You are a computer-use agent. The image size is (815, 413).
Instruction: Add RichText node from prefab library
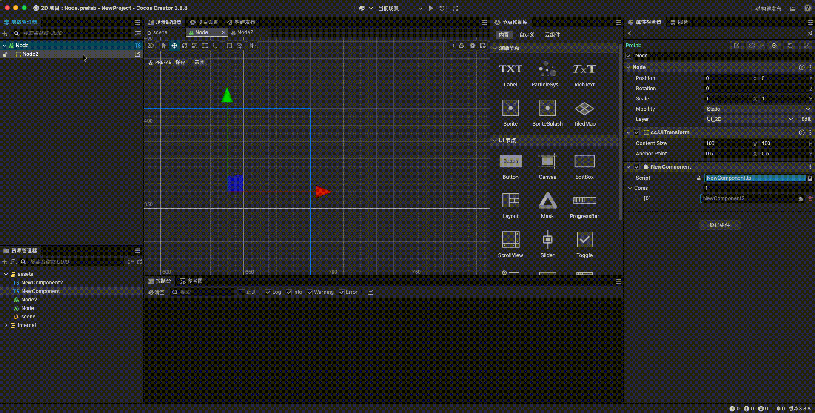click(x=584, y=75)
